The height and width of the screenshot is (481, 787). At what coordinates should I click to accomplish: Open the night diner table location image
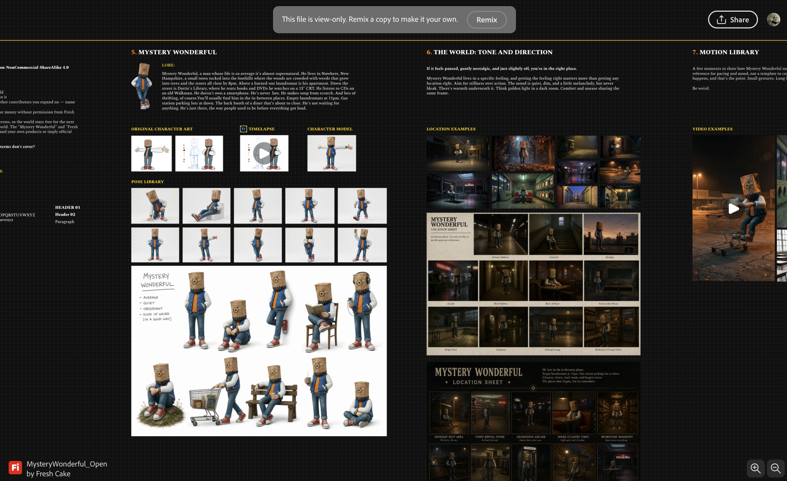(458, 191)
